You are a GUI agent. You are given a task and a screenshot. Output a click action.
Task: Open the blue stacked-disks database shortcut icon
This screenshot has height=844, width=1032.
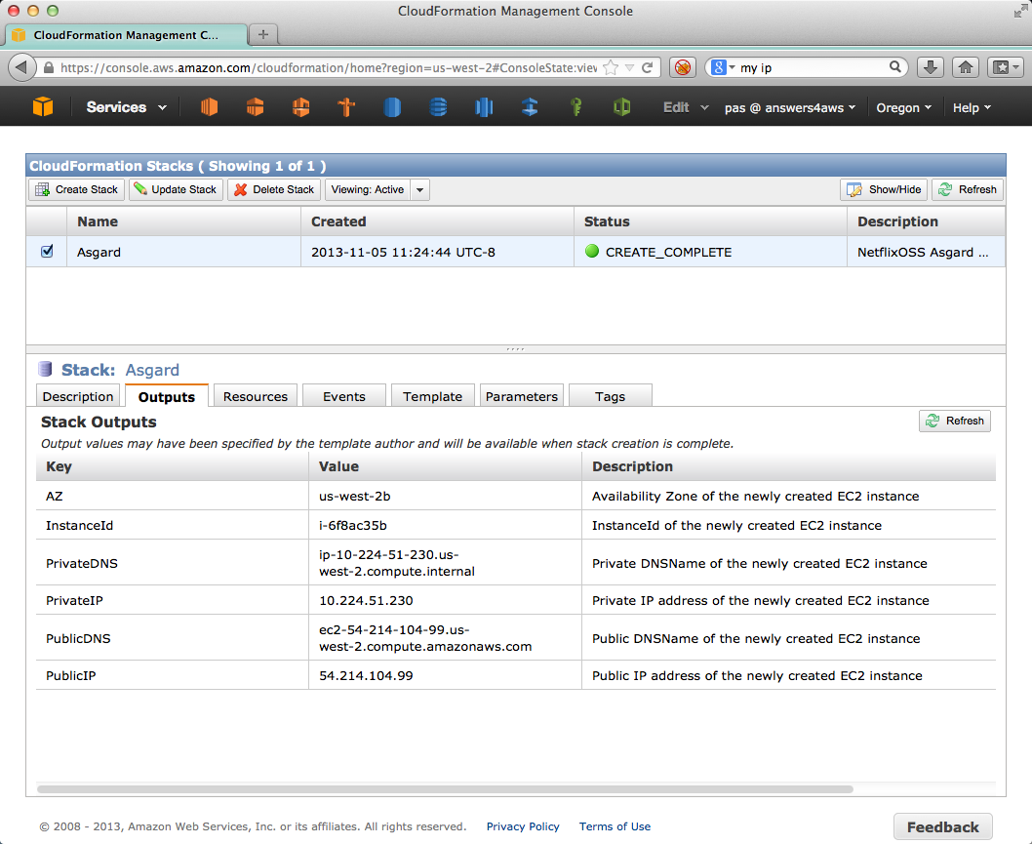(438, 106)
